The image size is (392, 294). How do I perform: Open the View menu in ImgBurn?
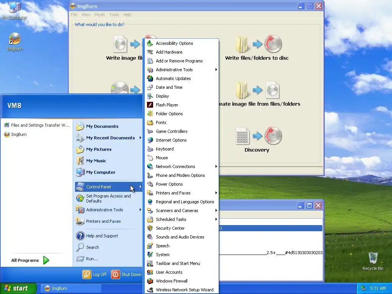(86, 15)
